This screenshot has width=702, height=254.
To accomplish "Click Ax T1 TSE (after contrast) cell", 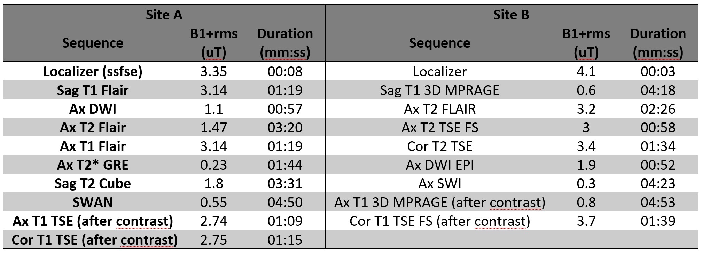I will [x=93, y=221].
